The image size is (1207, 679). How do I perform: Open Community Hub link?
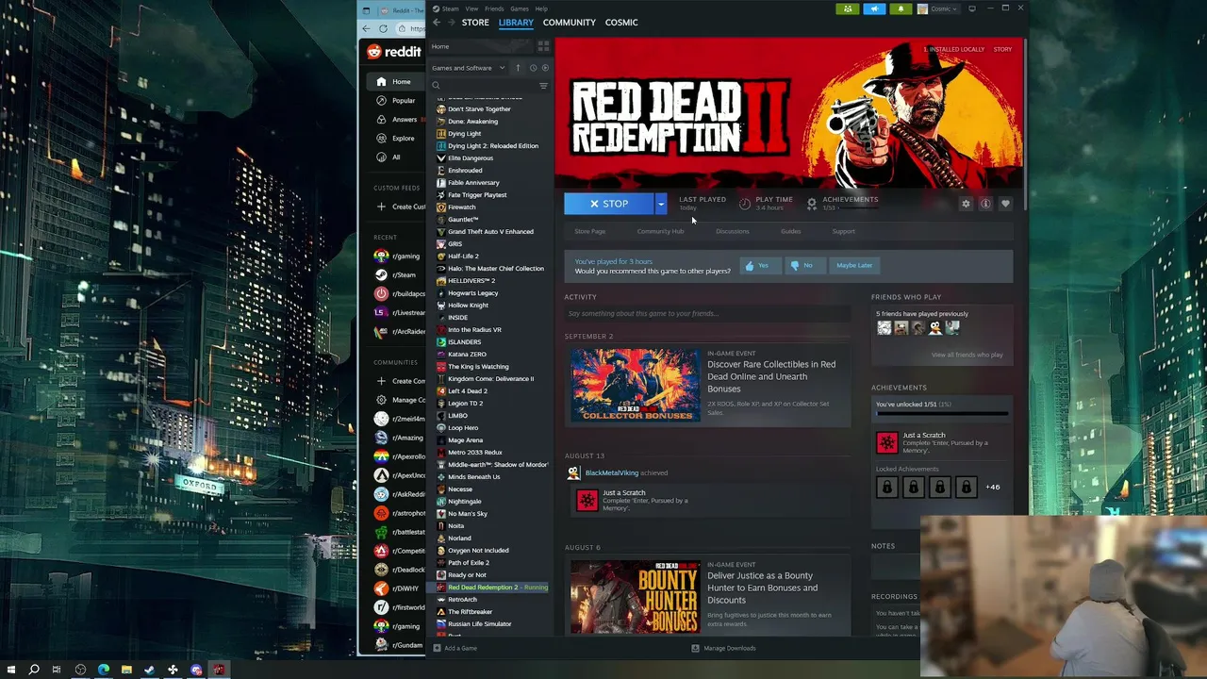(660, 231)
